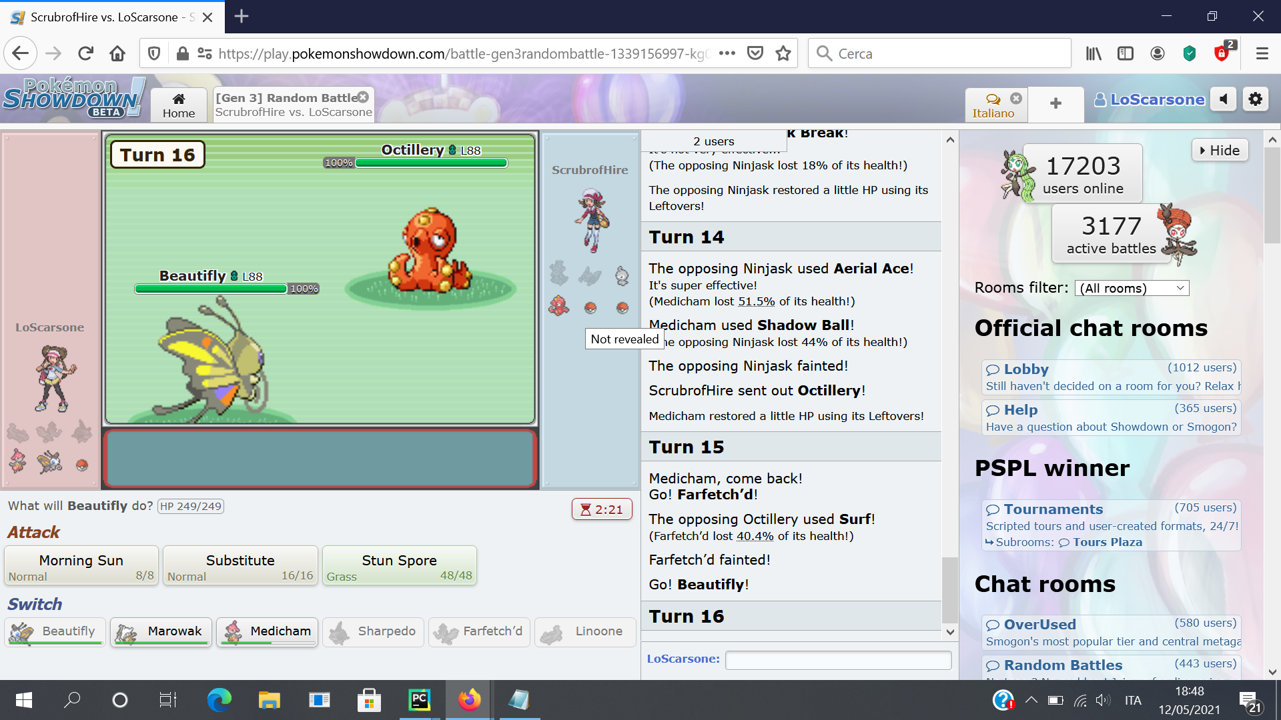The width and height of the screenshot is (1281, 720).
Task: Join the Lobby chat room
Action: coord(1111,377)
